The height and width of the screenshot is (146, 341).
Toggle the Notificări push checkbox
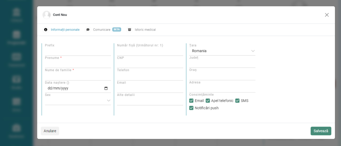coord(191,108)
